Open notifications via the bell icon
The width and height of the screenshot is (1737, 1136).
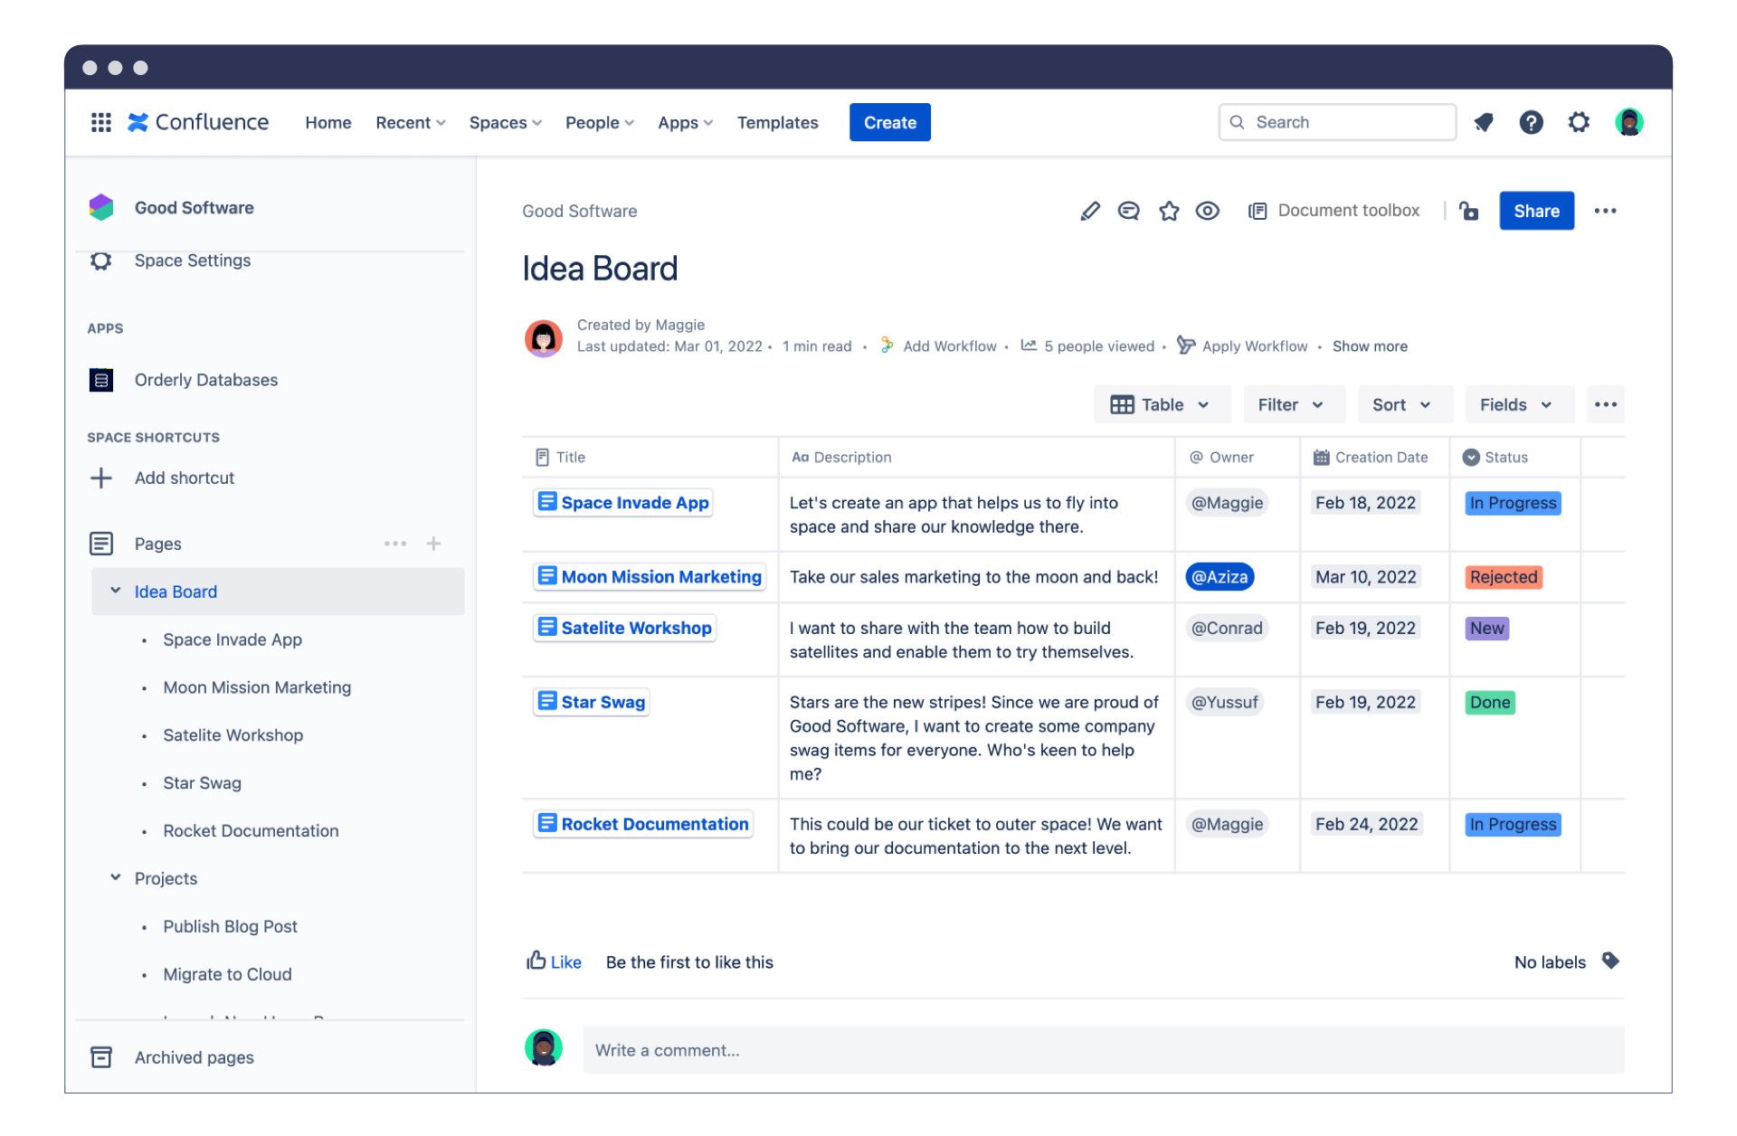[1484, 121]
